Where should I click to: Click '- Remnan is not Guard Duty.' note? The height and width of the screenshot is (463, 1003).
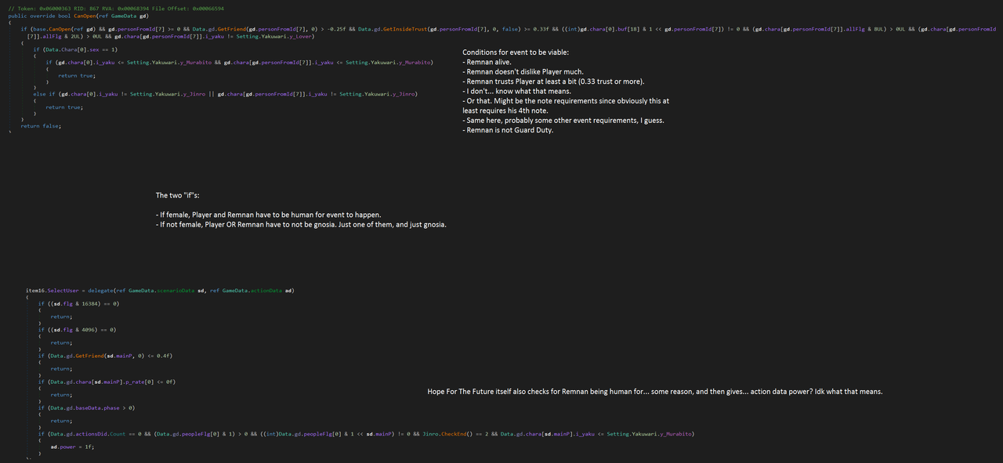(508, 130)
